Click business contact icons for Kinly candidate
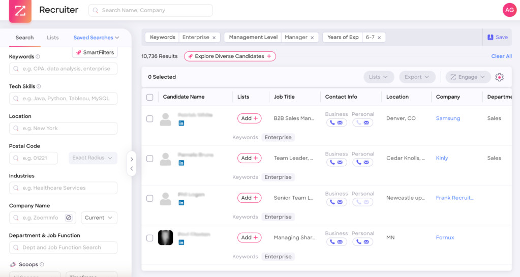 click(x=337, y=163)
